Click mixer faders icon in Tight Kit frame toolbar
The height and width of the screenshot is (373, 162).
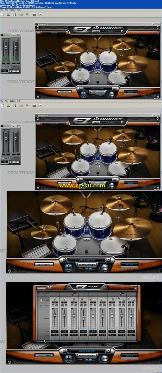(x=21, y=15)
